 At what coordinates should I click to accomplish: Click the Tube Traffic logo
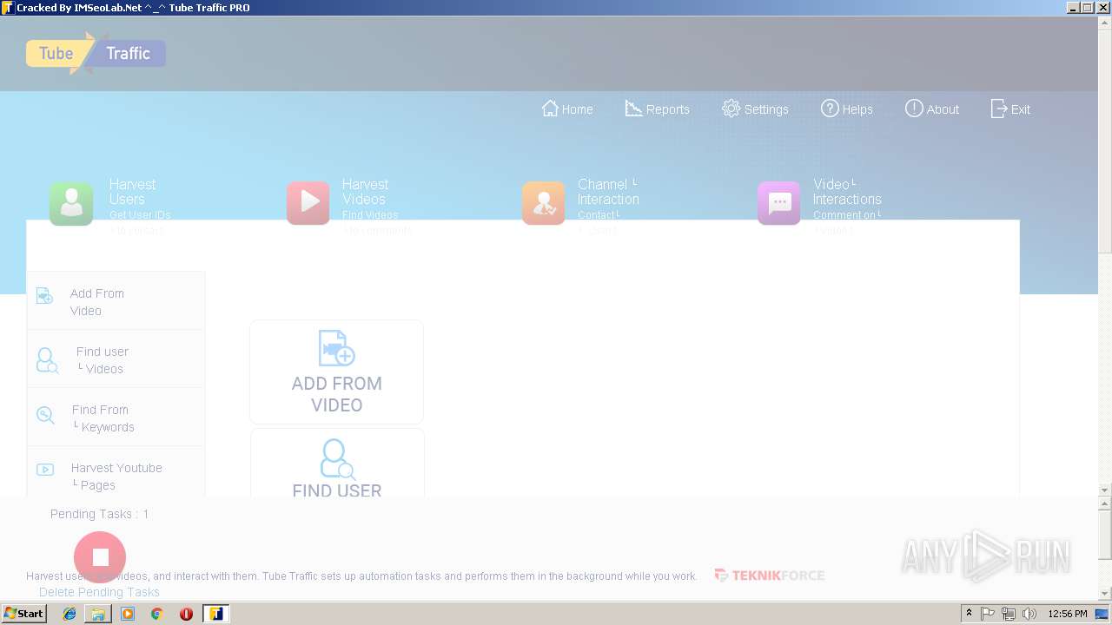tap(96, 54)
